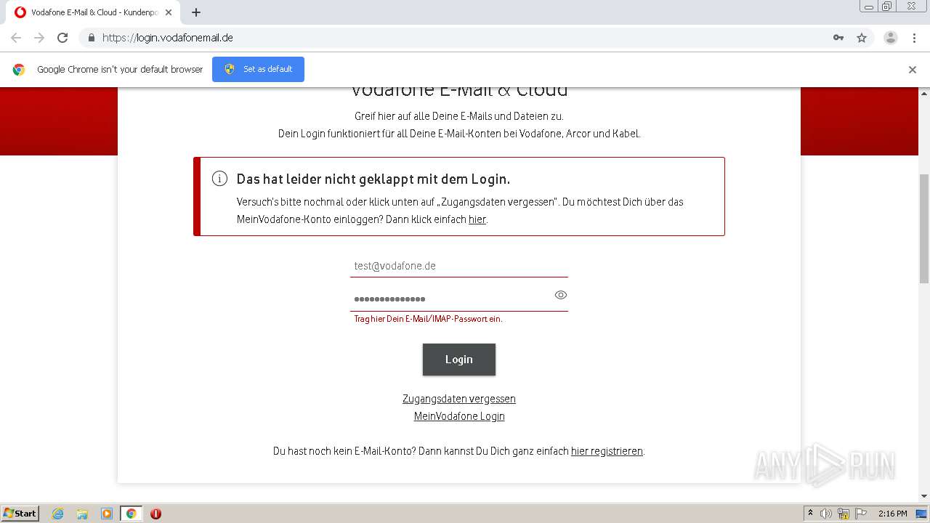Click the 2:16 PM clock
The image size is (930, 523).
[893, 514]
